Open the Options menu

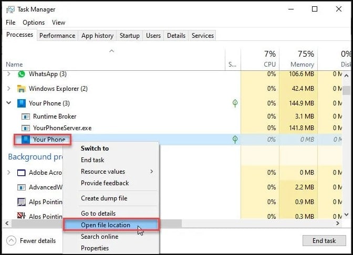(34, 23)
